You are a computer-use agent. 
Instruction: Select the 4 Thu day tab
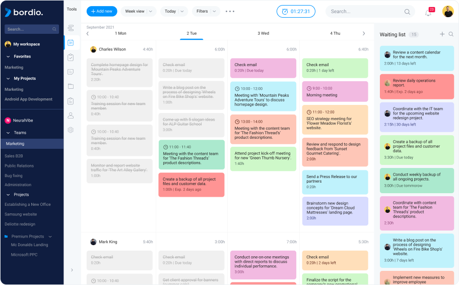point(335,33)
